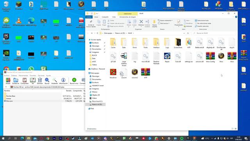Switch to the Compartir ribbon tab
This screenshot has width=250, height=141.
tap(105, 17)
